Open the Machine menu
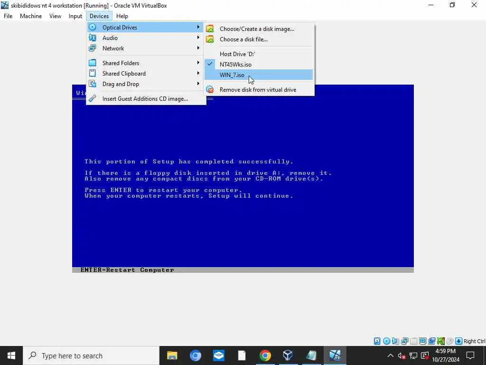 (x=31, y=16)
